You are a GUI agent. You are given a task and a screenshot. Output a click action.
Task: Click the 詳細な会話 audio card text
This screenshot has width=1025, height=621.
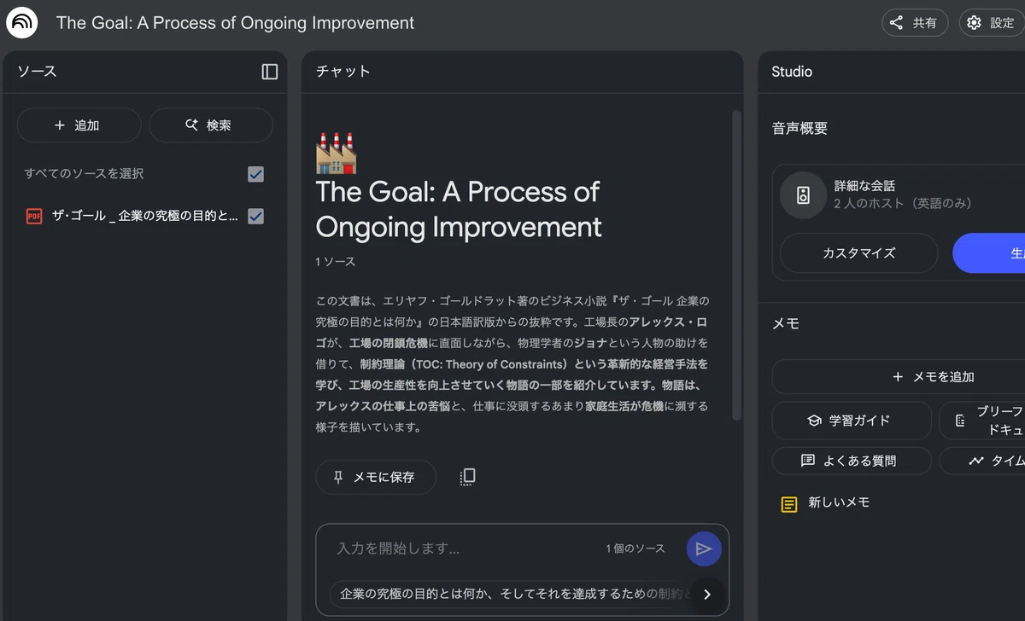tap(864, 186)
